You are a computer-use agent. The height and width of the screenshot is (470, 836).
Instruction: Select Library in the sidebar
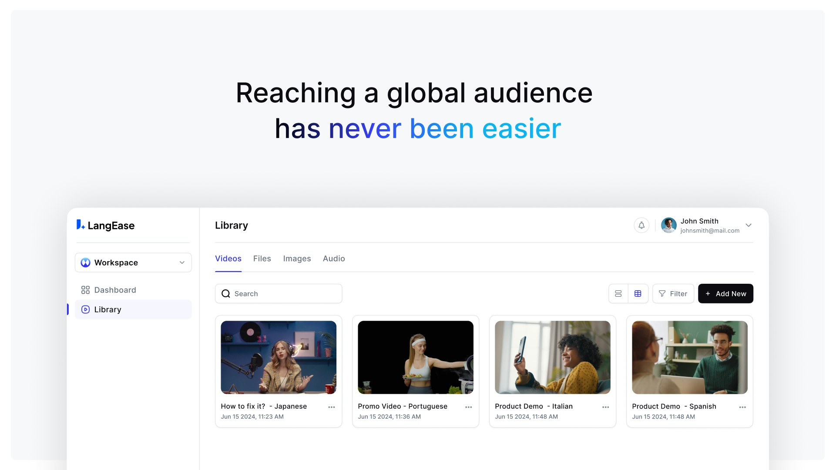[x=108, y=310]
